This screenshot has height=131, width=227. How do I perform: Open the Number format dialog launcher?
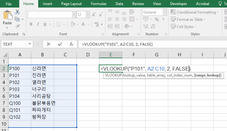point(166,34)
